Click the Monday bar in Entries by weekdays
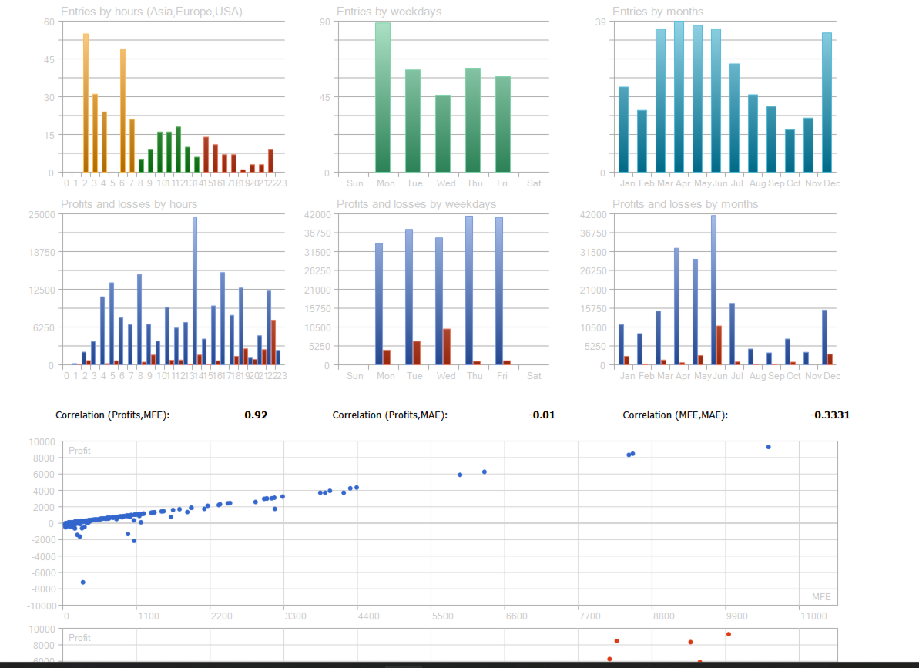This screenshot has height=668, width=919. (383, 97)
